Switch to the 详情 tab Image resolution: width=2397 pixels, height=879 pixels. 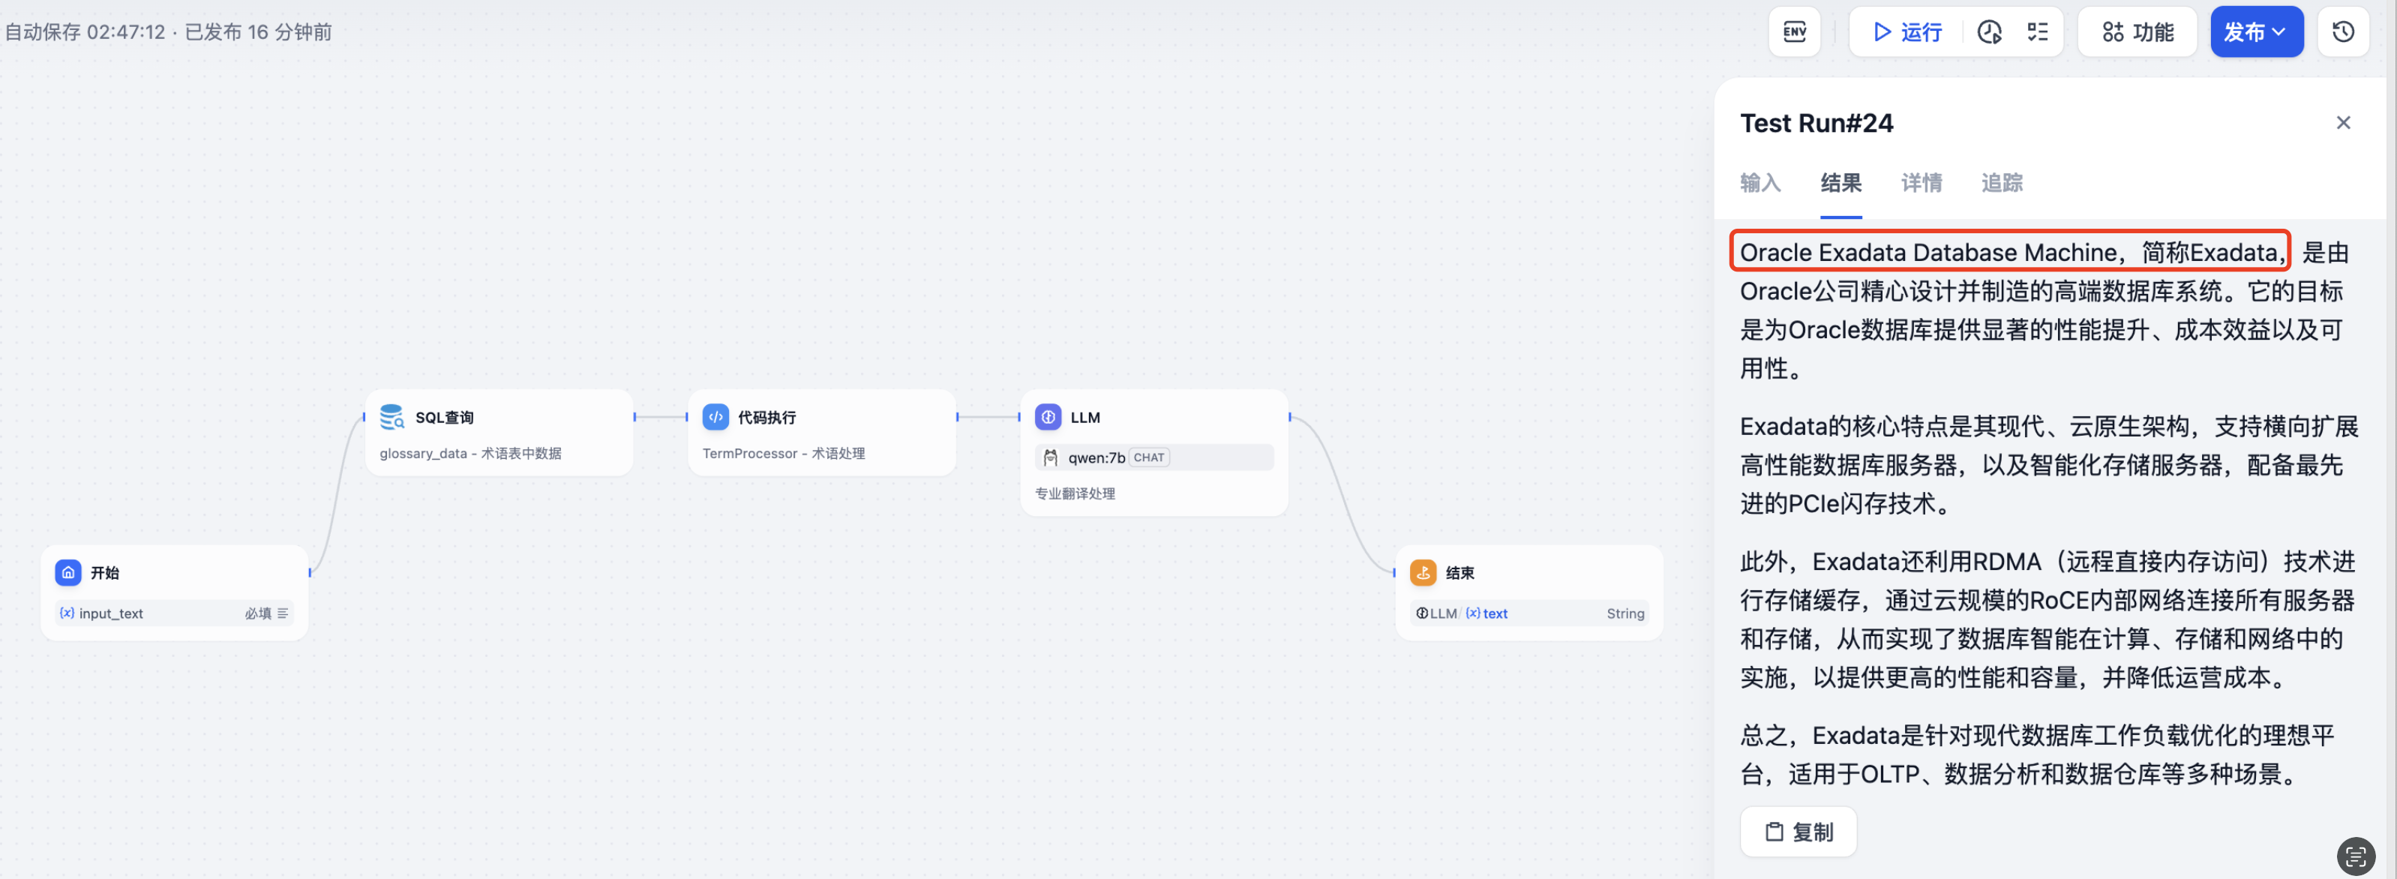[1921, 183]
